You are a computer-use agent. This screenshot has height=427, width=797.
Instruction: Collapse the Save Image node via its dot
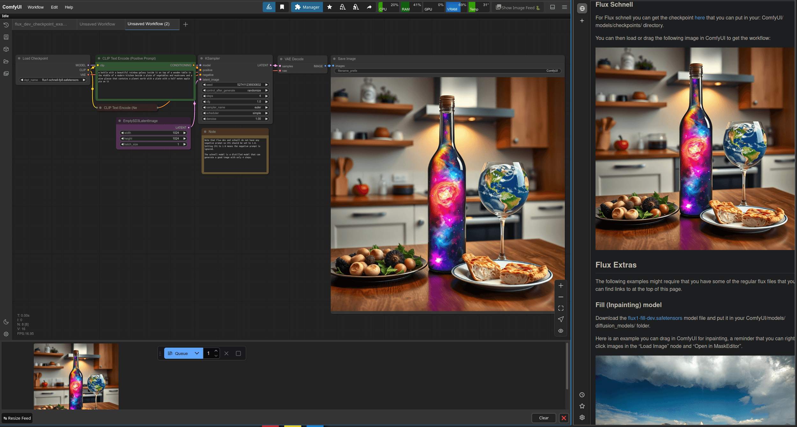tap(334, 59)
